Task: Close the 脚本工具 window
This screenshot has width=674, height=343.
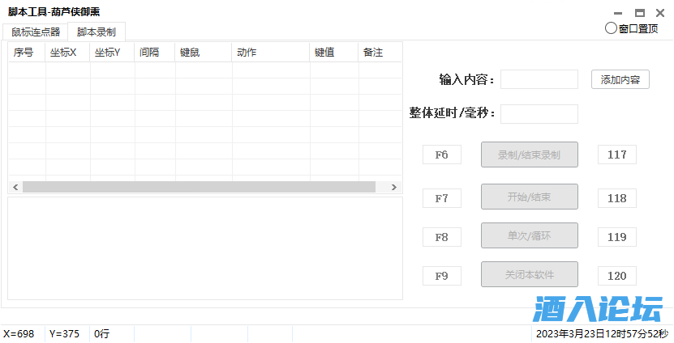Action: click(x=660, y=13)
